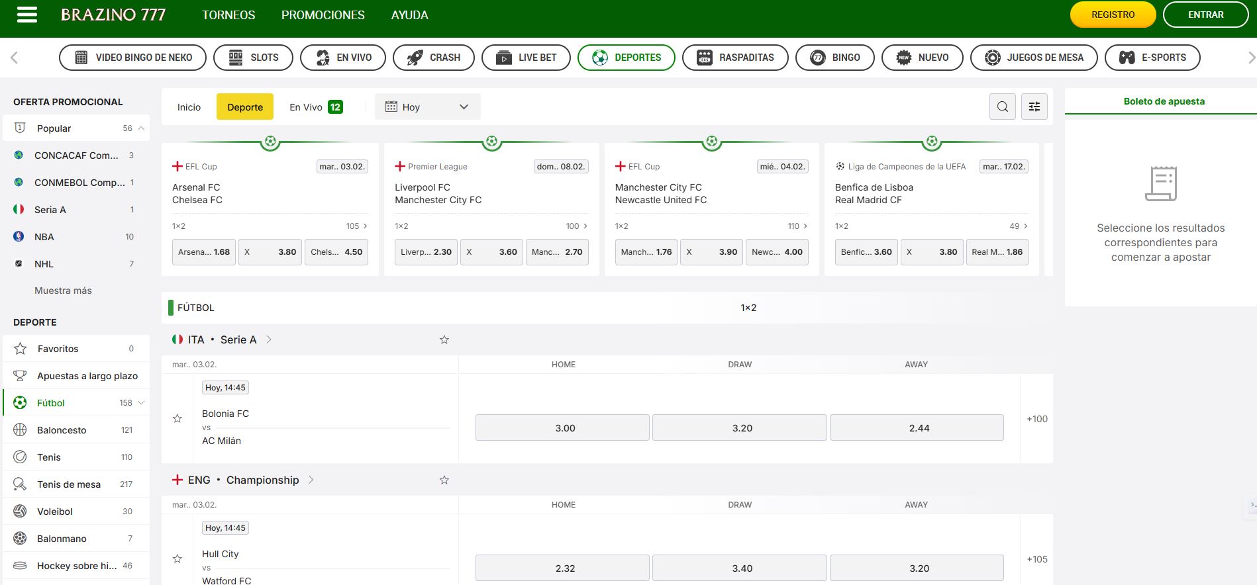1257x585 pixels.
Task: Open the CRASH games category
Action: 434,58
